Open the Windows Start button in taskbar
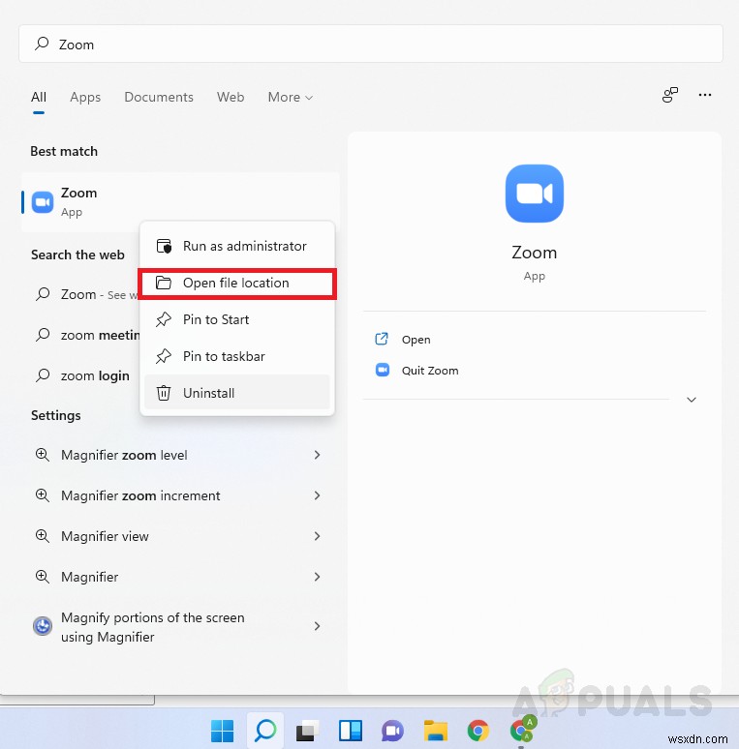Screen dimensions: 739x749 [222, 731]
